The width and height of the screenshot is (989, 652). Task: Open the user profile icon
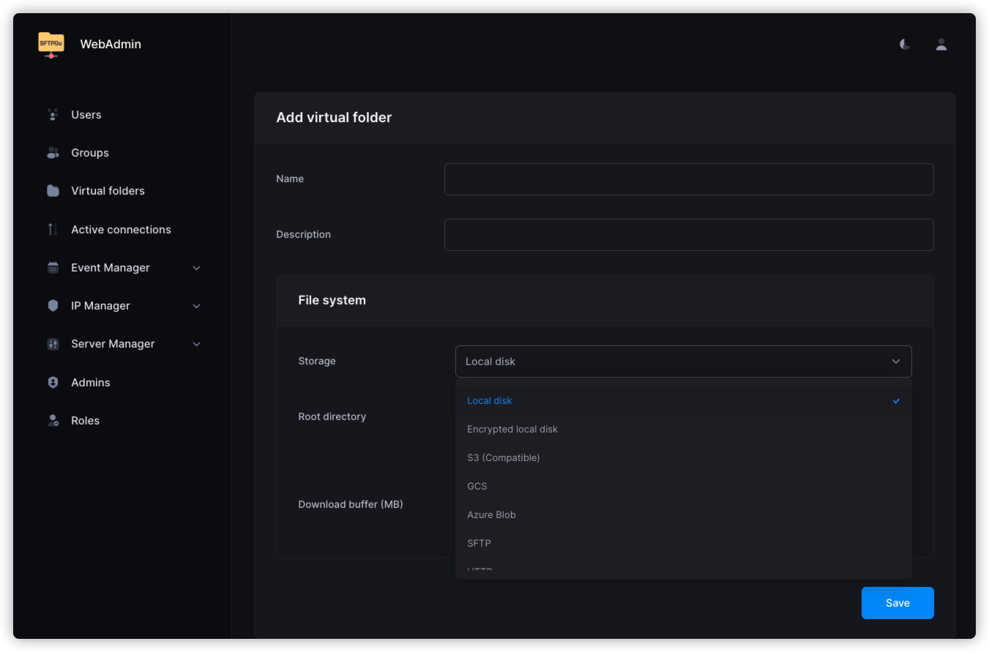[x=941, y=45]
